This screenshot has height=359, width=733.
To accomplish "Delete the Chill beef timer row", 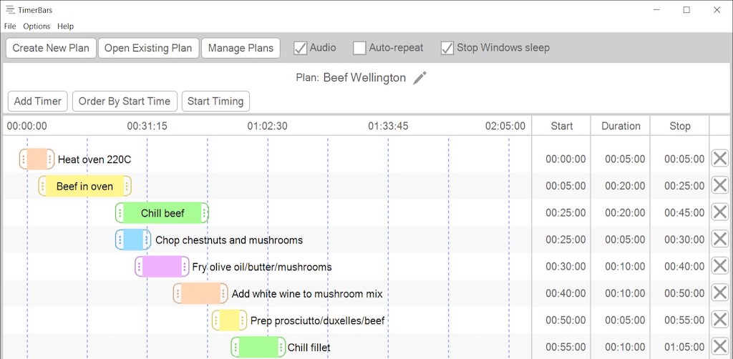I will click(x=719, y=212).
